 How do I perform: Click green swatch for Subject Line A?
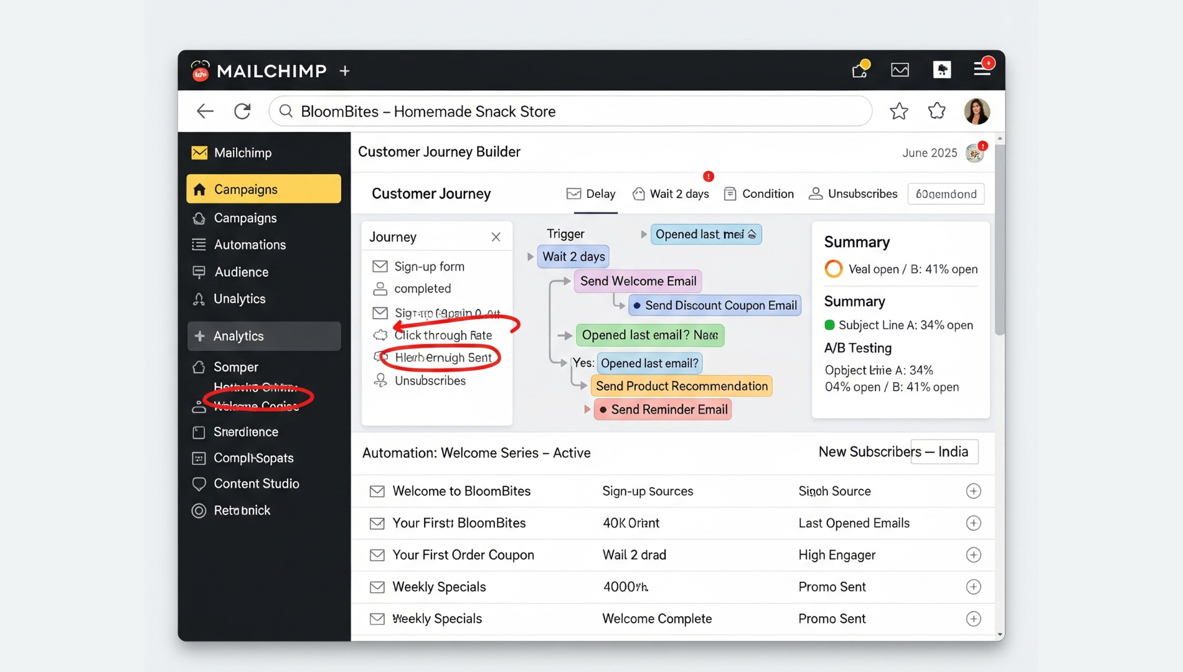click(x=829, y=325)
